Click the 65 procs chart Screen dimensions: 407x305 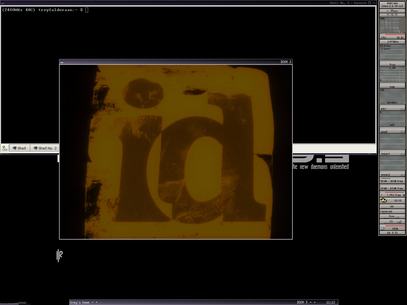click(x=392, y=52)
